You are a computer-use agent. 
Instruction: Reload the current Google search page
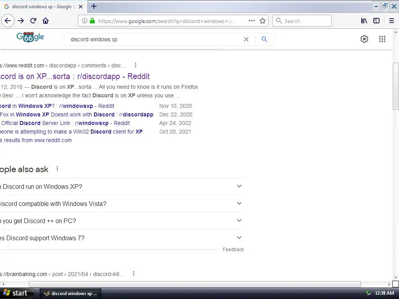(33, 21)
